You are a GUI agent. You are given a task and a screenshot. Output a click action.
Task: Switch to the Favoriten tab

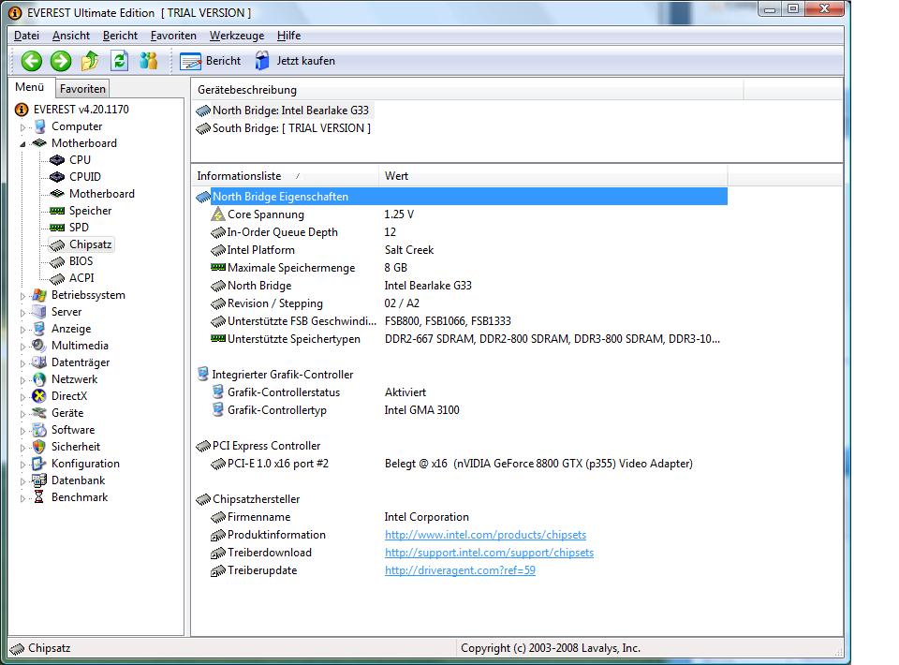82,88
